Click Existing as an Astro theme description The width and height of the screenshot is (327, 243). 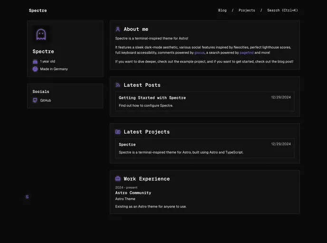click(x=151, y=206)
